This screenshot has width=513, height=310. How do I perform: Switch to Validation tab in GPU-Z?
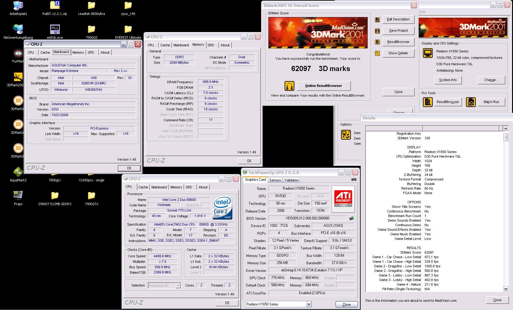click(x=291, y=180)
